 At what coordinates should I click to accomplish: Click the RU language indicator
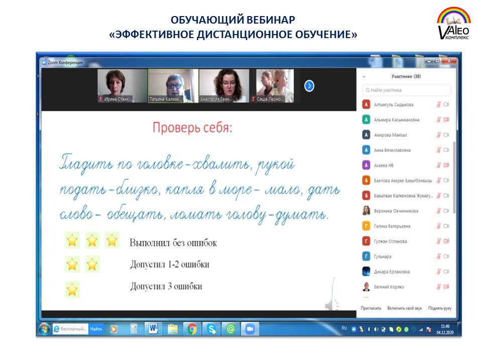point(344,328)
